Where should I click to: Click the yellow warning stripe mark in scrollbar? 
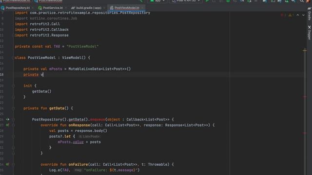[305, 51]
